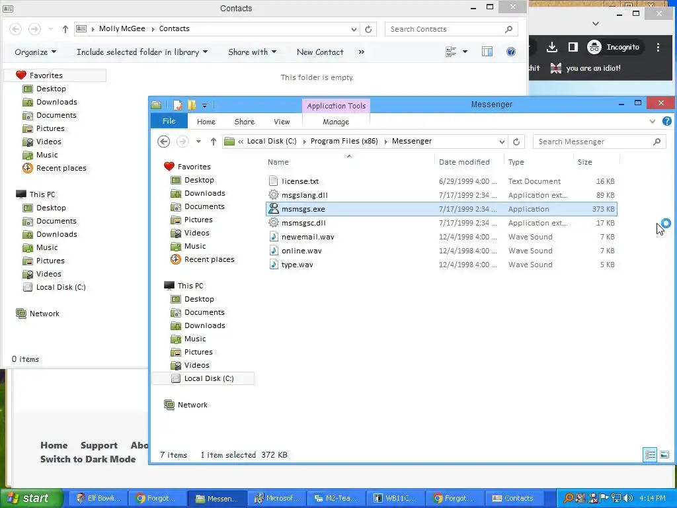
Task: Show more Contacts toolbar commands chevron
Action: click(x=362, y=52)
